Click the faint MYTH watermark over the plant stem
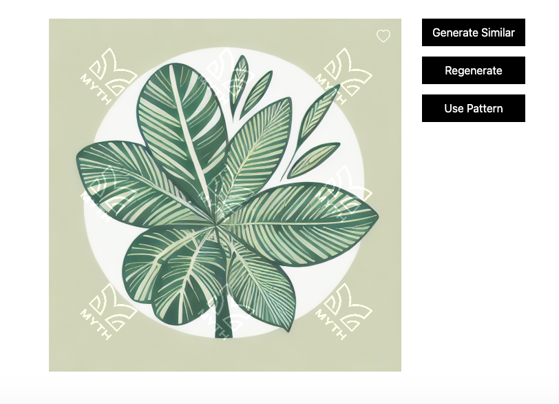The height and width of the screenshot is (404, 559). point(226,311)
